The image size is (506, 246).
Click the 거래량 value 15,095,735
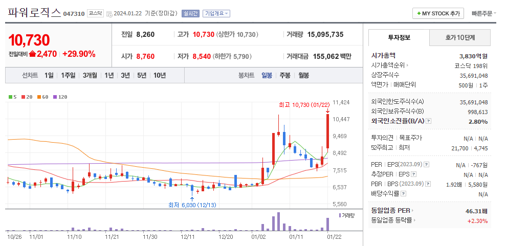coord(325,34)
